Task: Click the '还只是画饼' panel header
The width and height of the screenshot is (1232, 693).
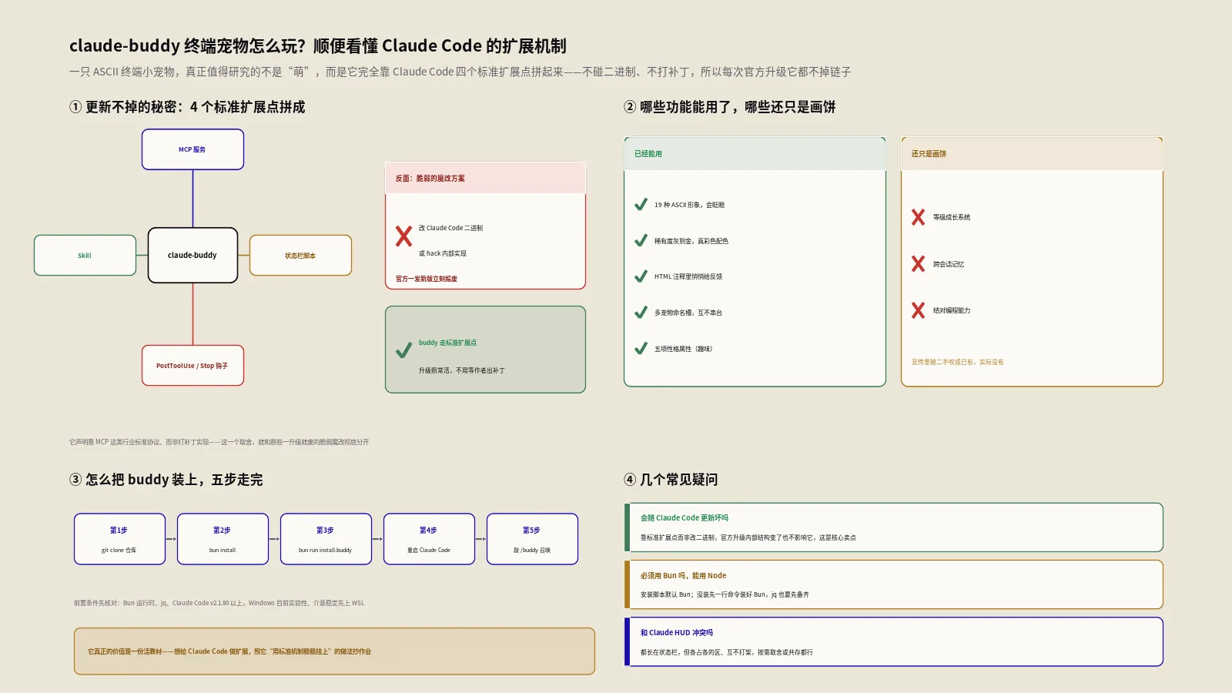Action: tap(1032, 153)
